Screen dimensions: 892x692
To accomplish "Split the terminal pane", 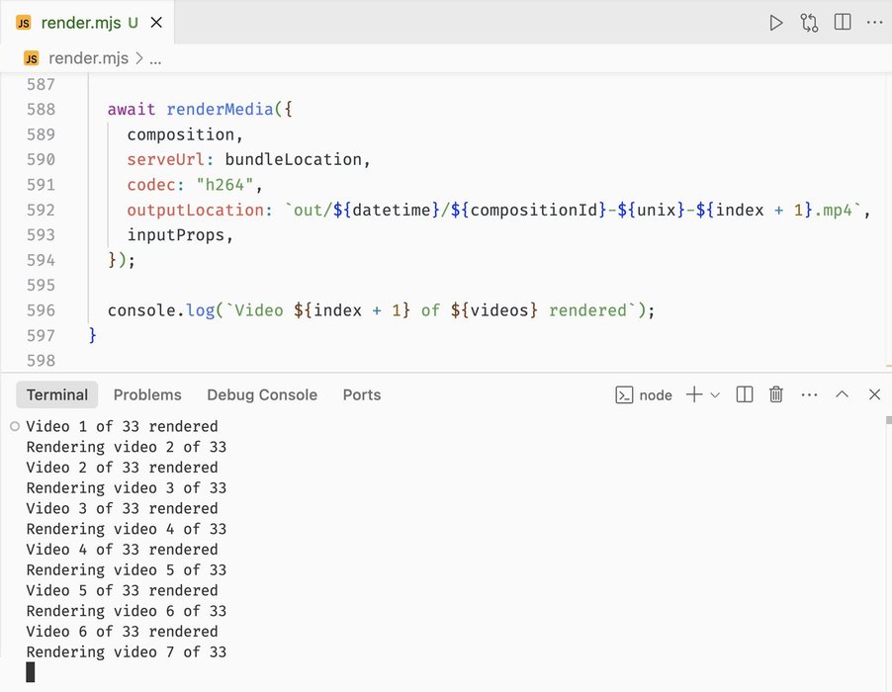I will tap(745, 394).
